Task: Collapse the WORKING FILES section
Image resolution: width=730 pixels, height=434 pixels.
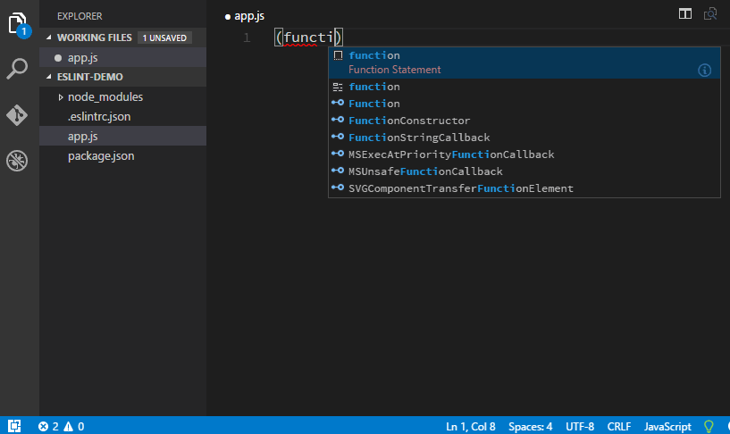Action: 49,38
